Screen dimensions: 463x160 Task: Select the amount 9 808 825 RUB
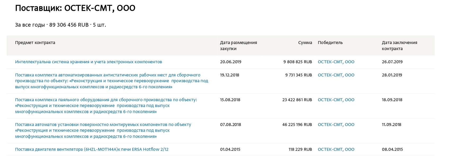pos(298,62)
